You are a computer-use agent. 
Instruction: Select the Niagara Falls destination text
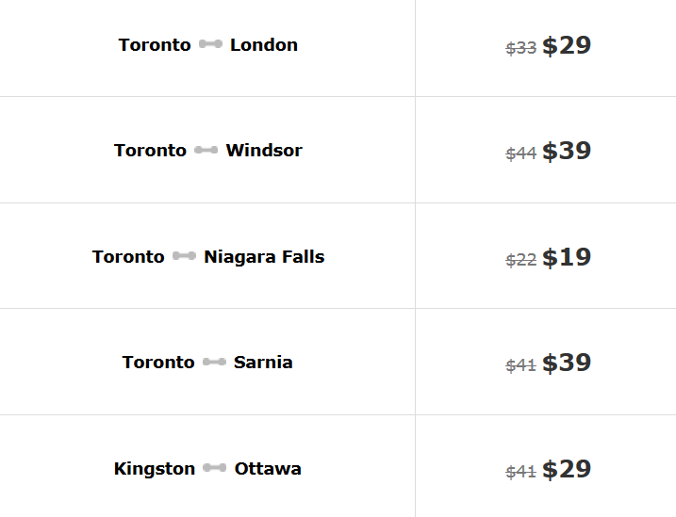(x=264, y=256)
